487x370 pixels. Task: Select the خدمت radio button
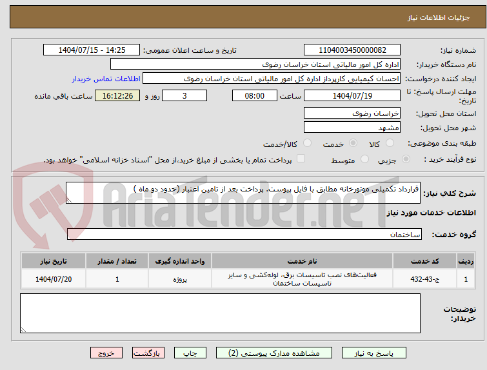pos(353,143)
